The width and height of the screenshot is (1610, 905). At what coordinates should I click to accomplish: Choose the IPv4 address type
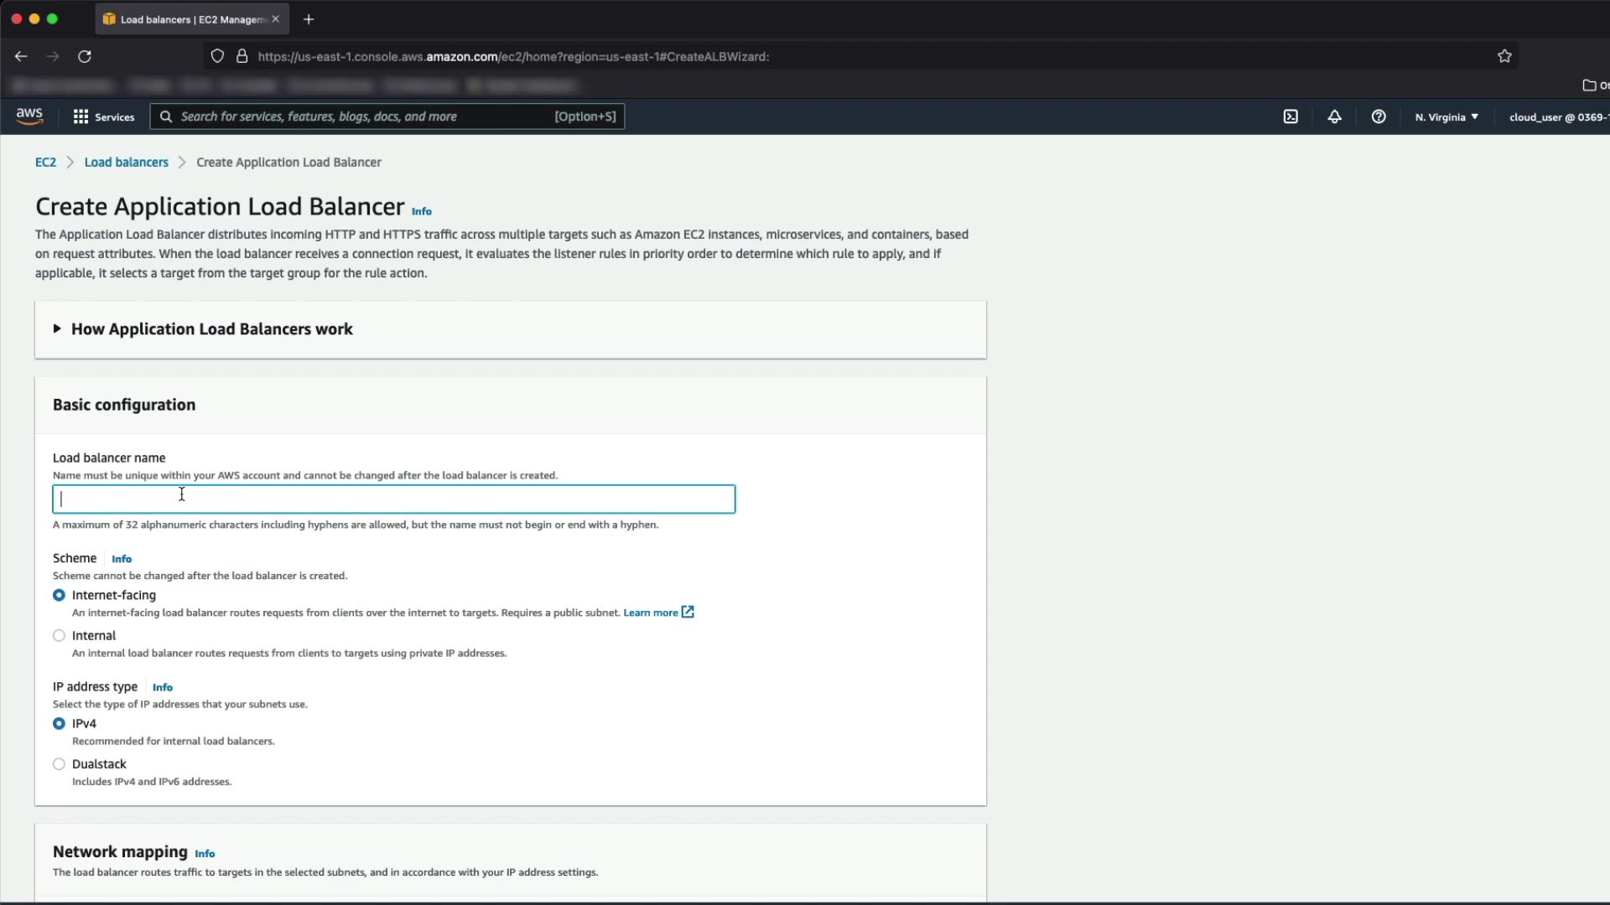59,723
